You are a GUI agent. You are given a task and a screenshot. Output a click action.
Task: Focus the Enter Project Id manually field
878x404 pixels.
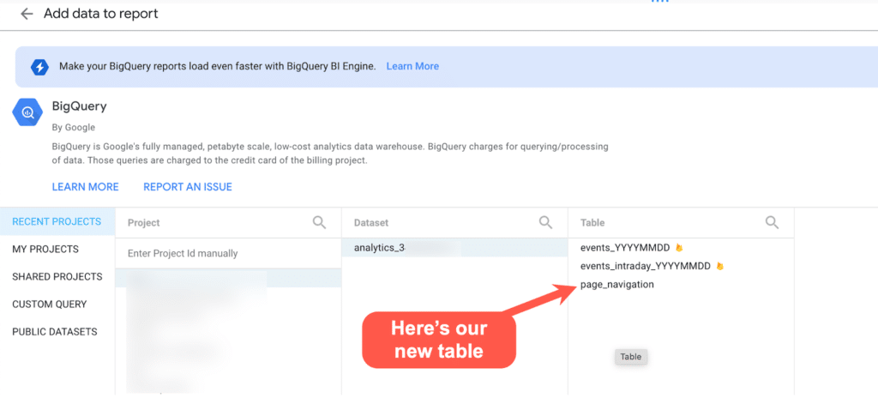(228, 253)
